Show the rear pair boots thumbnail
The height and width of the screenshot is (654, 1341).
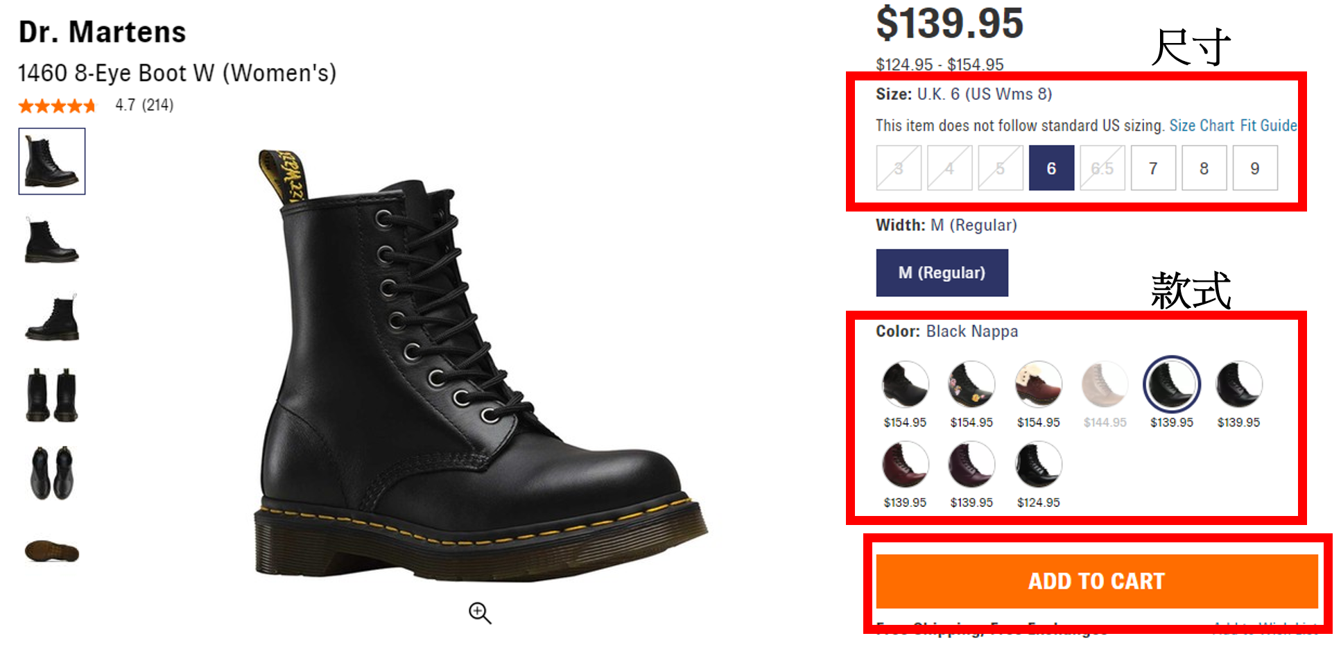pos(52,396)
